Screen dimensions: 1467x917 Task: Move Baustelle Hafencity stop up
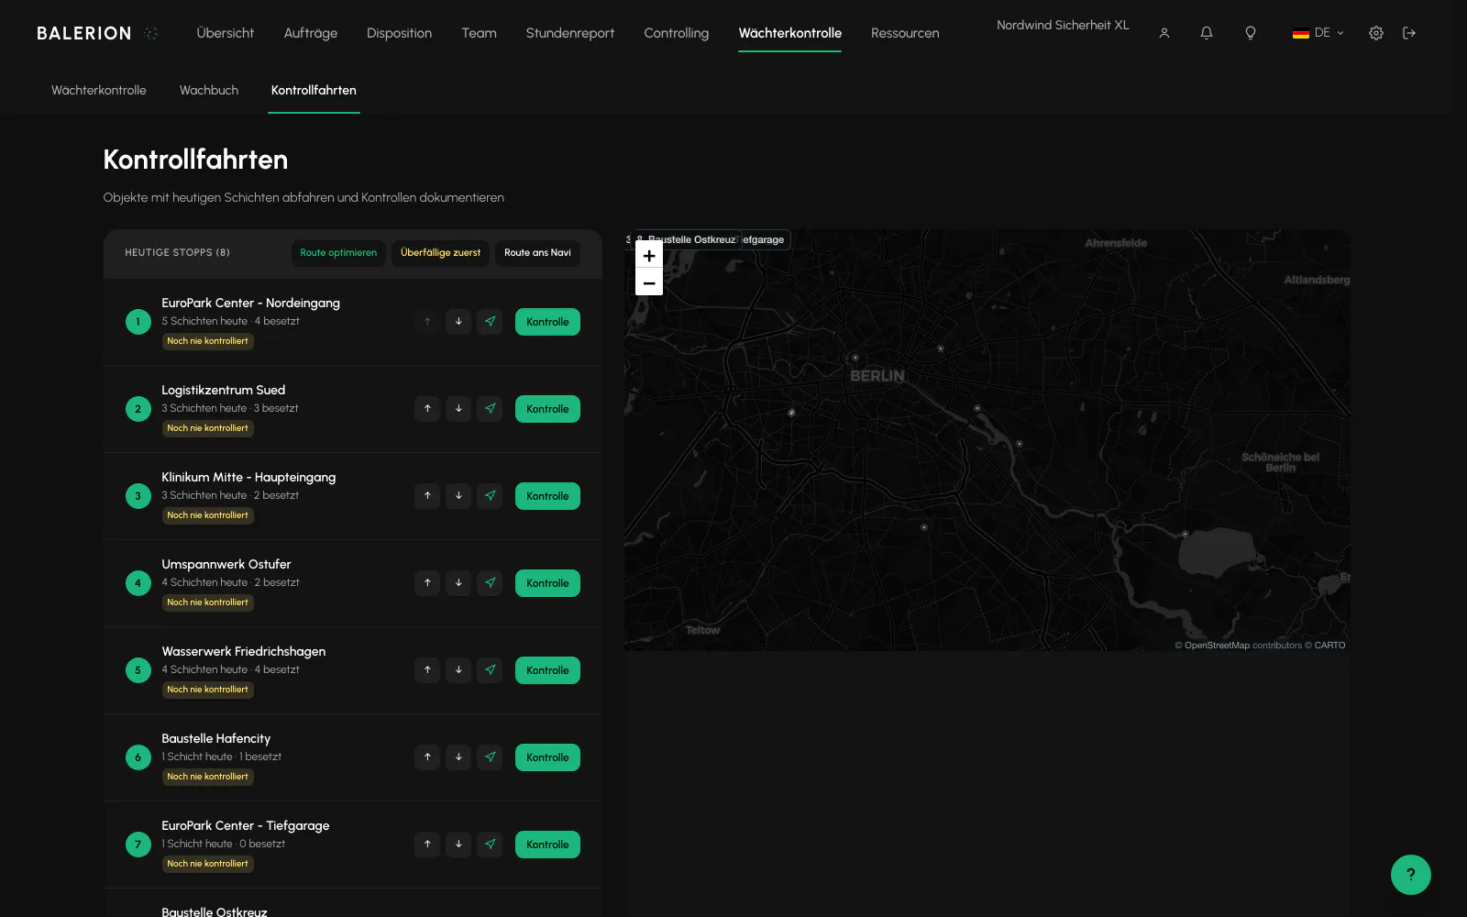click(427, 757)
